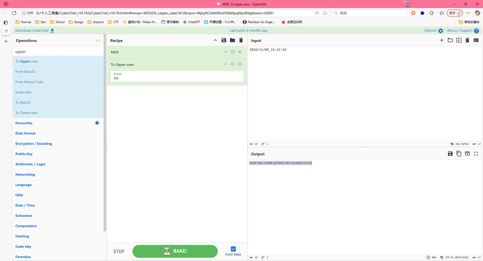Open the Options menu
This screenshot has width=483, height=261.
point(434,31)
